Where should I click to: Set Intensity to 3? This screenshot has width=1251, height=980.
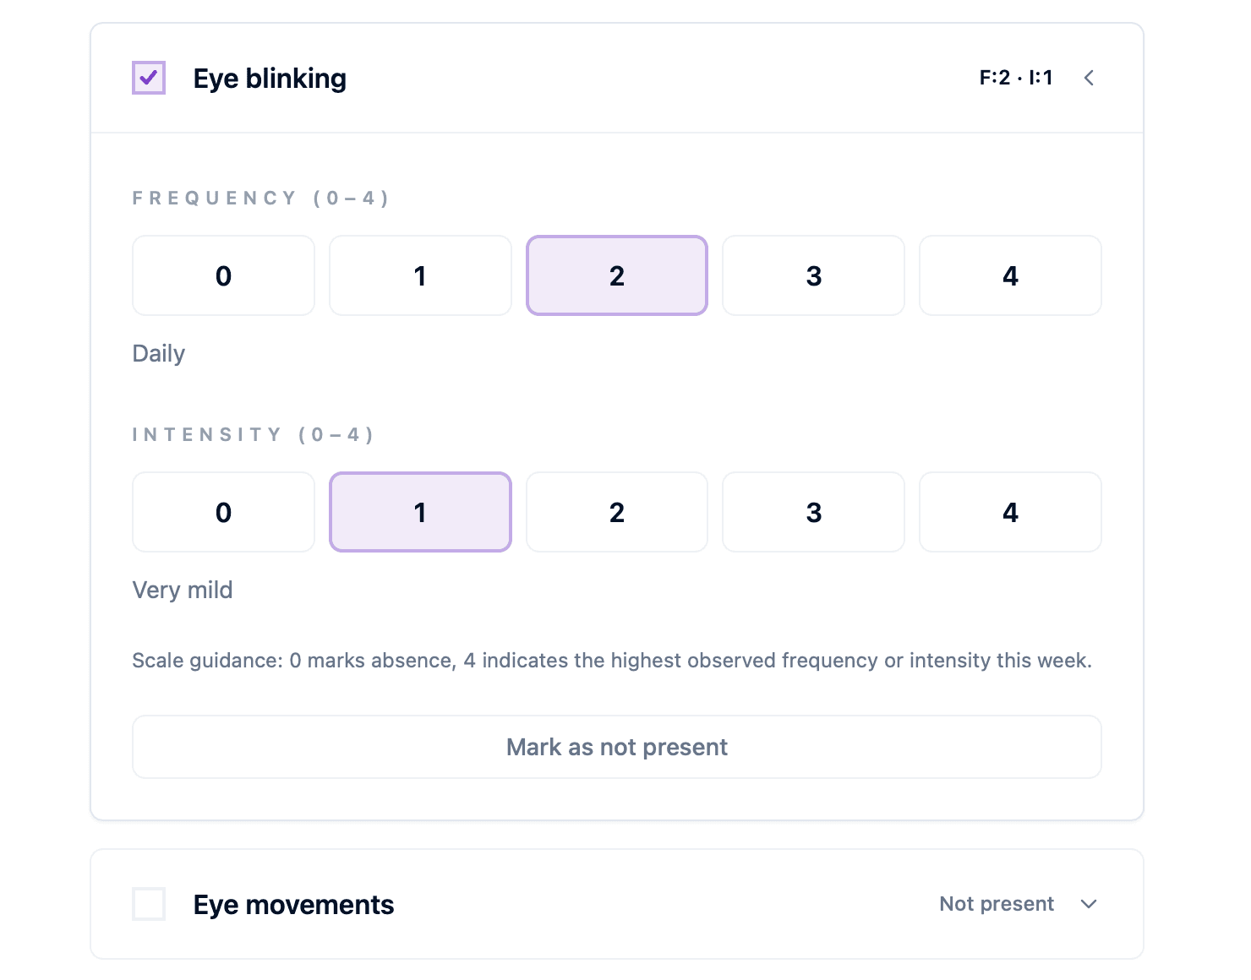pyautogui.click(x=813, y=512)
